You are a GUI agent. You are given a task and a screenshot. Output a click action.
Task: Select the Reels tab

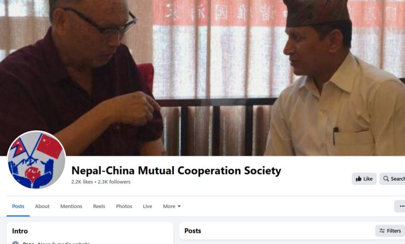99,206
